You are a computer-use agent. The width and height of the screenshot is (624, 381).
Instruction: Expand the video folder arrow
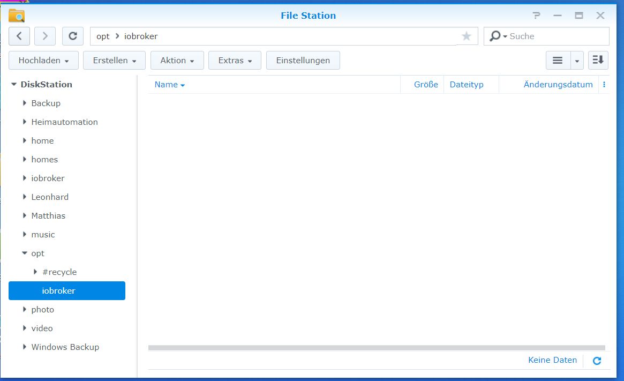(x=25, y=328)
